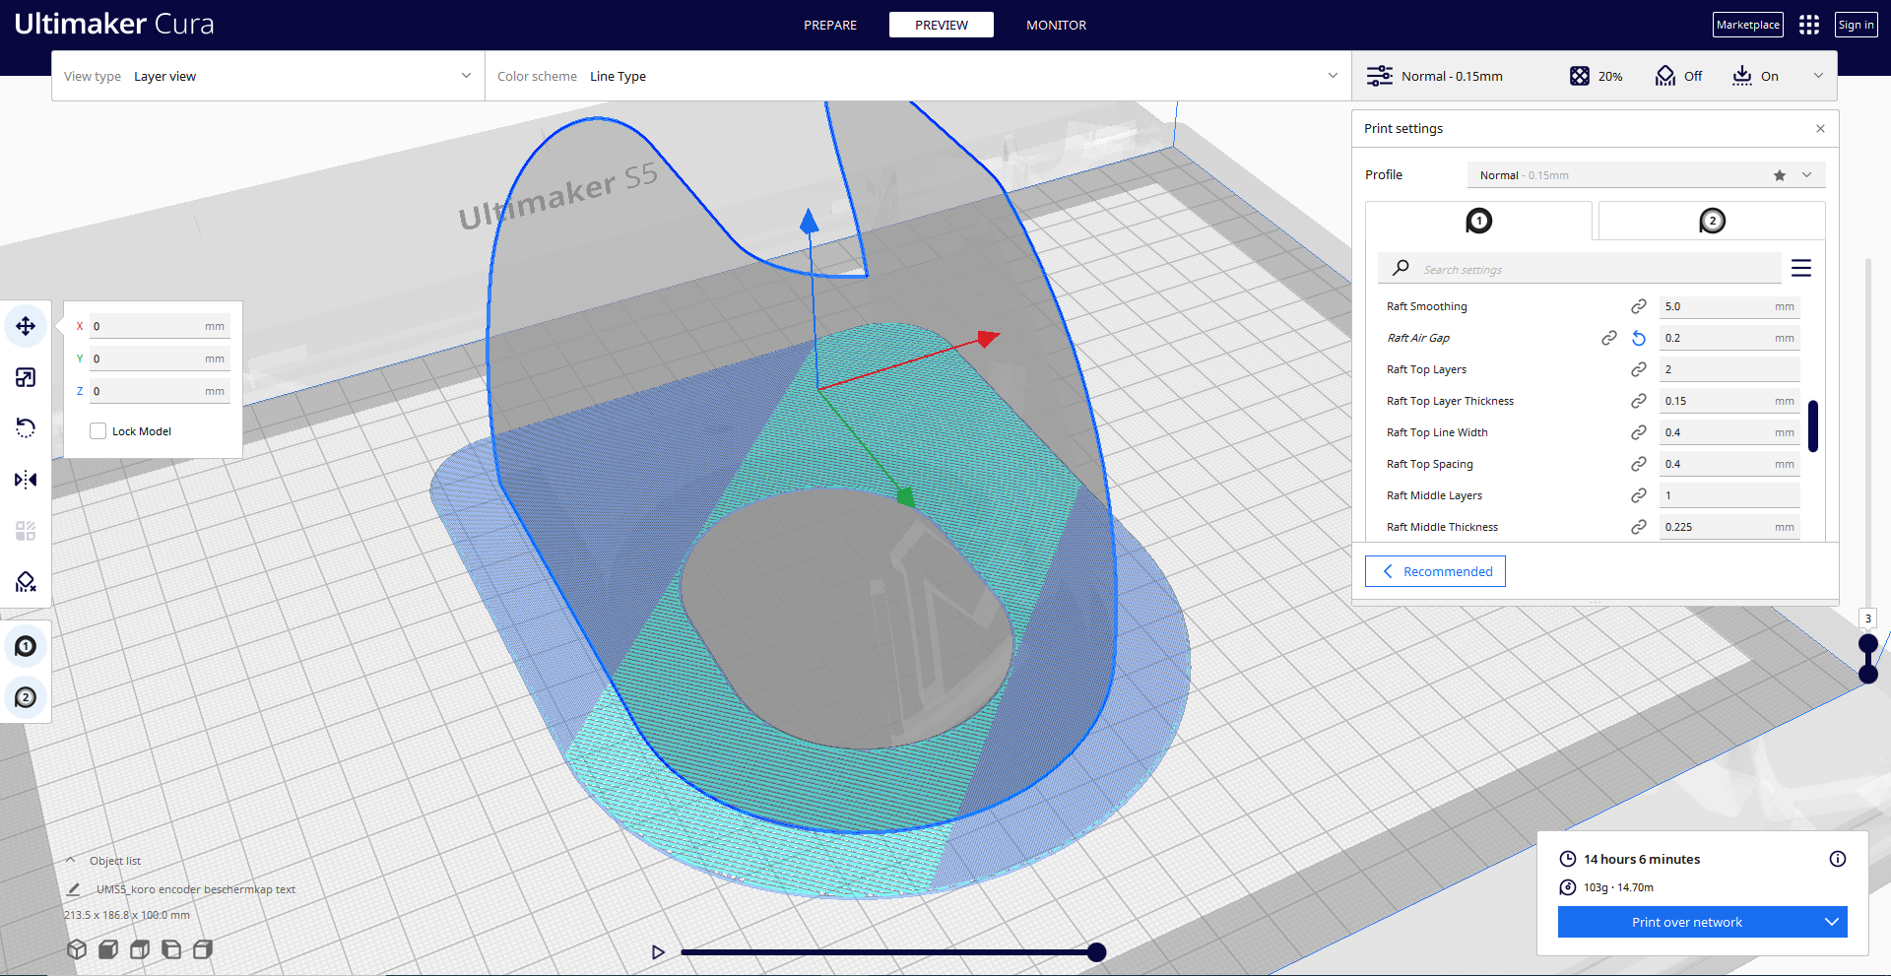Play the layer view simulation
This screenshot has width=1891, height=976.
pyautogui.click(x=658, y=952)
